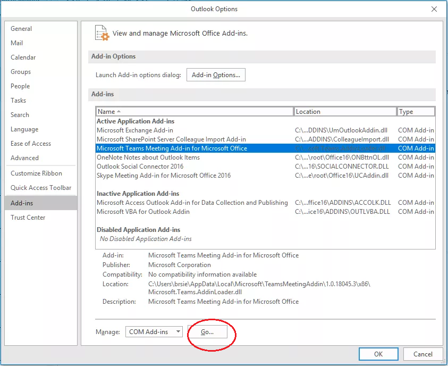The height and width of the screenshot is (366, 448).
Task: Select Outlook Social Connector 2016
Action: [x=265, y=167]
